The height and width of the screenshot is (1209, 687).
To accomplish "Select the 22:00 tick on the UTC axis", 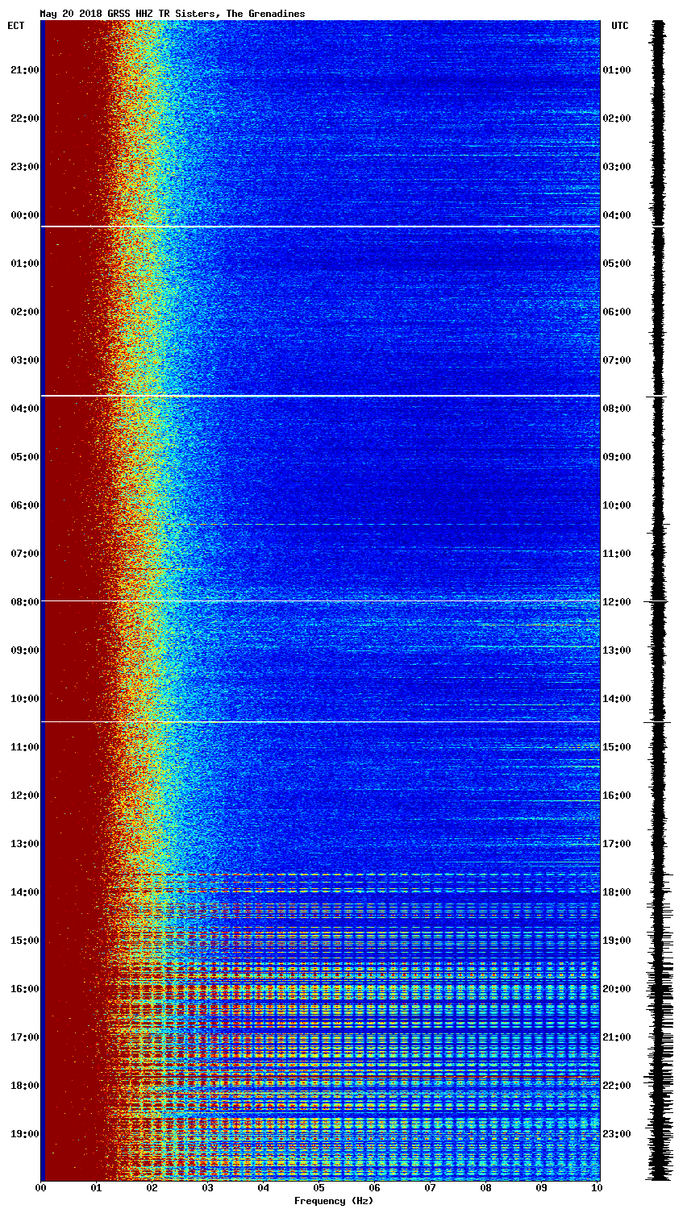I will (617, 1086).
